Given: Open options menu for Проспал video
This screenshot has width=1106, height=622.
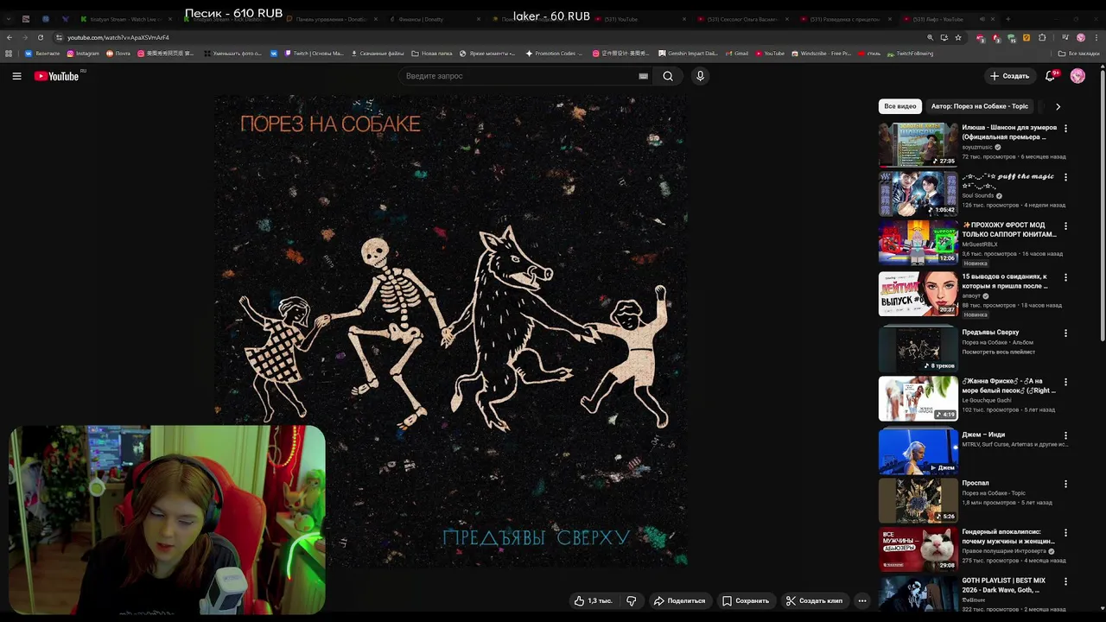Looking at the screenshot, I should pos(1065,484).
